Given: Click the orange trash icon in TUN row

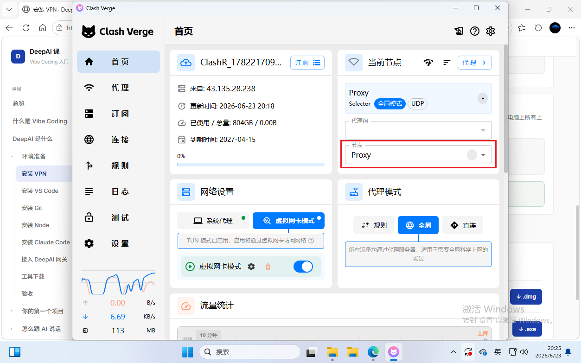Looking at the screenshot, I should pyautogui.click(x=268, y=267).
